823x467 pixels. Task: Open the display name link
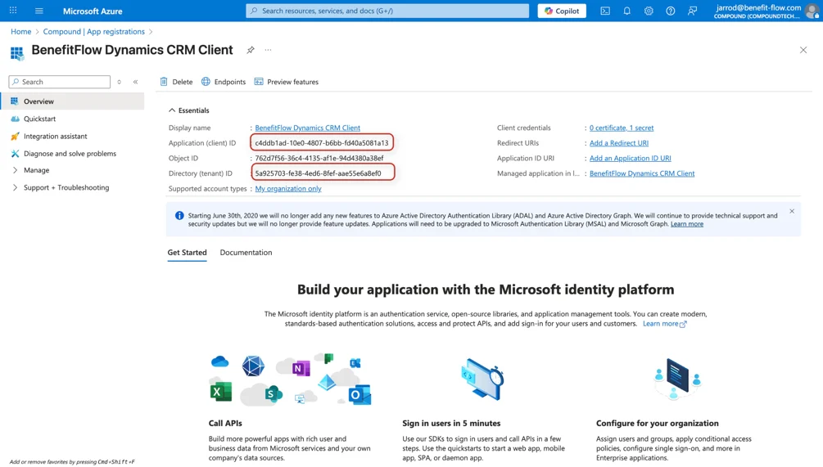[x=308, y=128]
